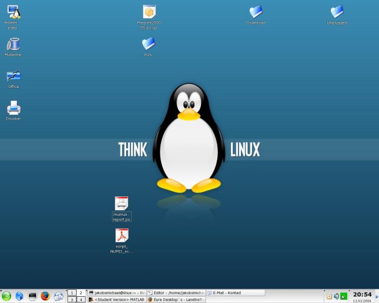Open the mumus-report.ps file
Screen dimensions: 379x303
coord(122,204)
